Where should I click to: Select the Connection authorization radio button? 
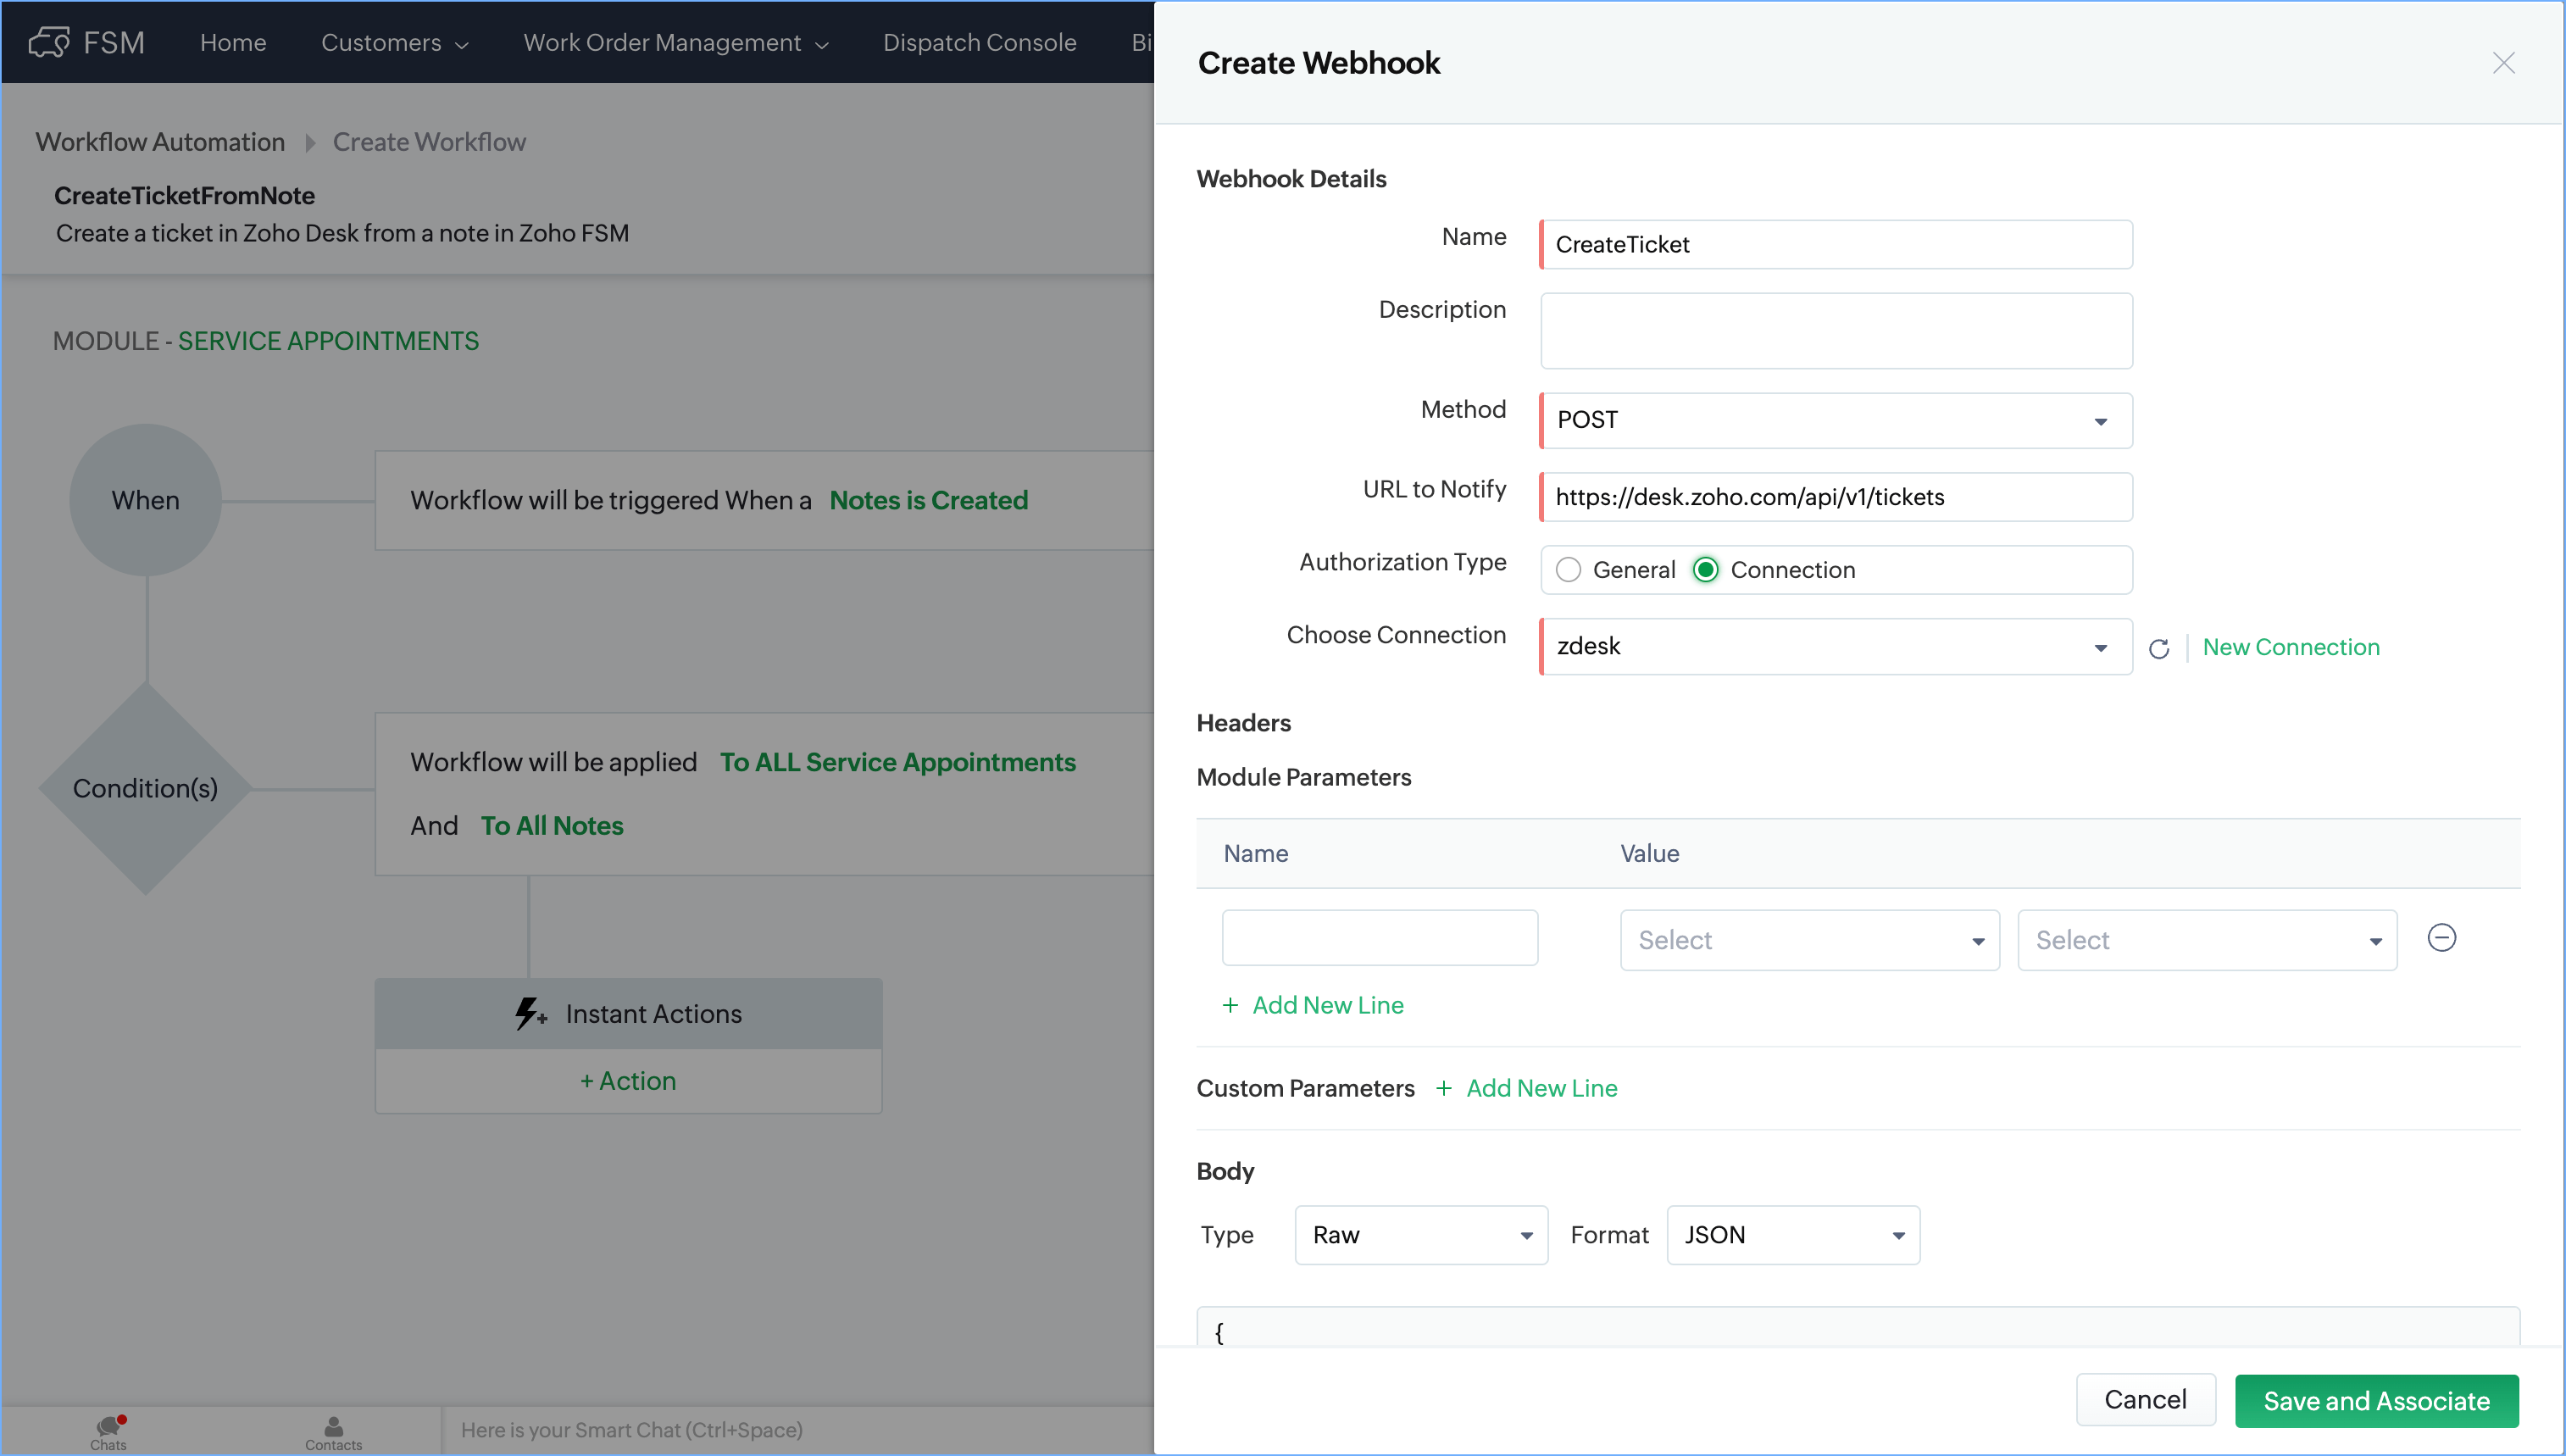[1705, 570]
